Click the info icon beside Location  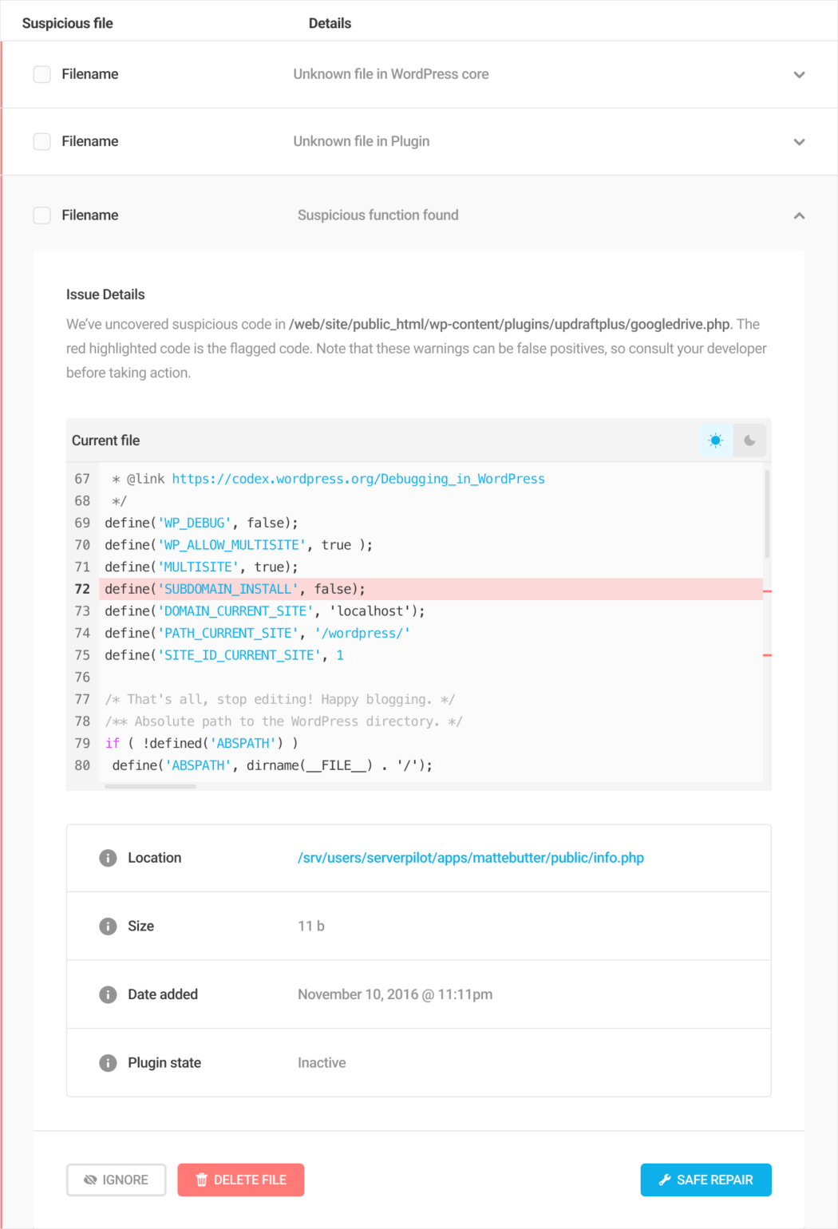(108, 858)
